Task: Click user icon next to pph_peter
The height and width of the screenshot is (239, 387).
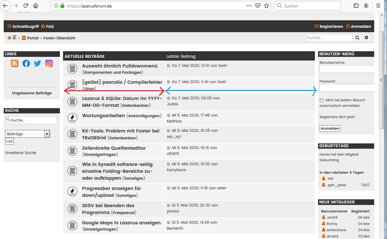Action: pyautogui.click(x=324, y=185)
